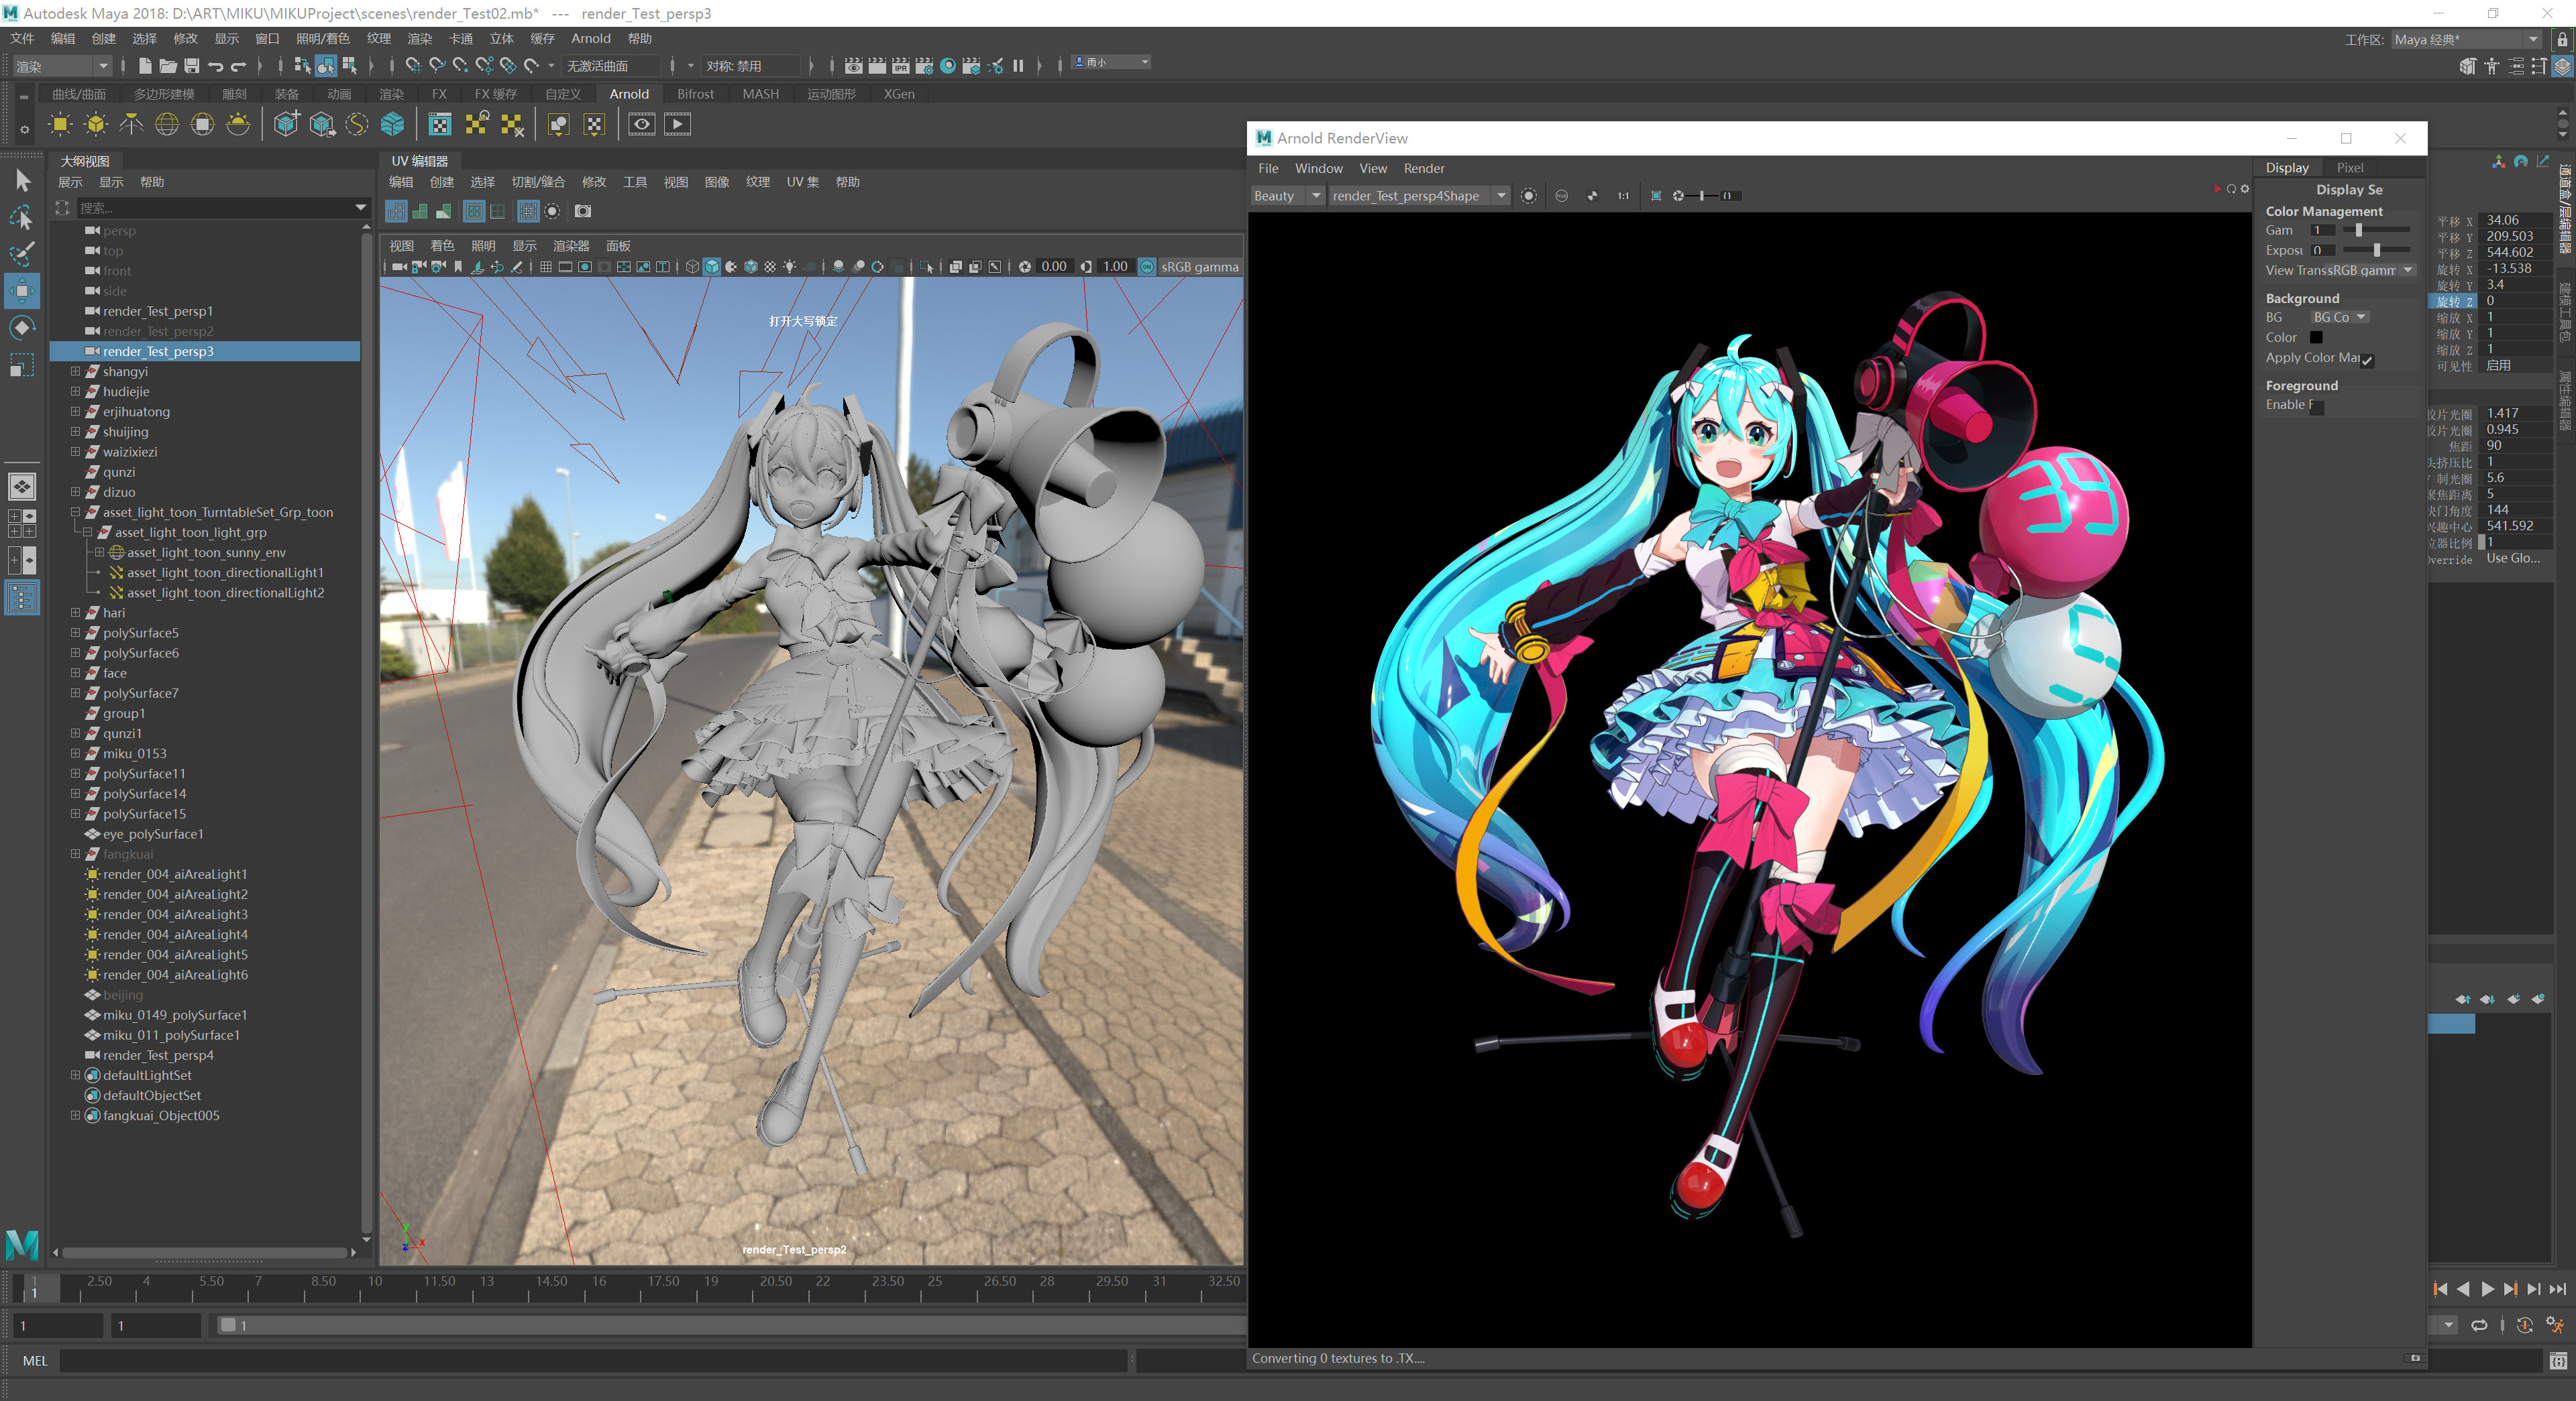Expand the miku_0153 outliner node
This screenshot has width=2576, height=1401.
click(x=75, y=753)
